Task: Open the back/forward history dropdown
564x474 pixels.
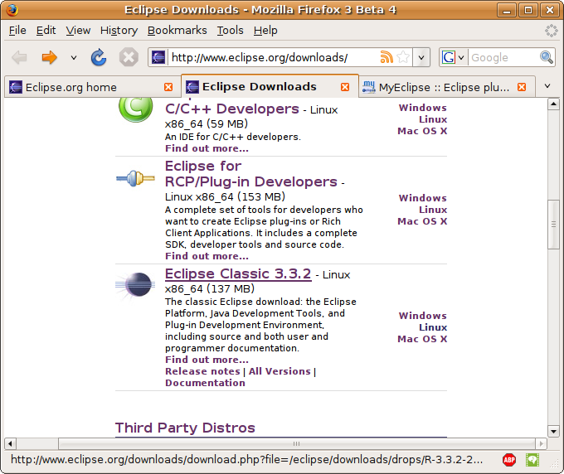Action: pos(74,57)
